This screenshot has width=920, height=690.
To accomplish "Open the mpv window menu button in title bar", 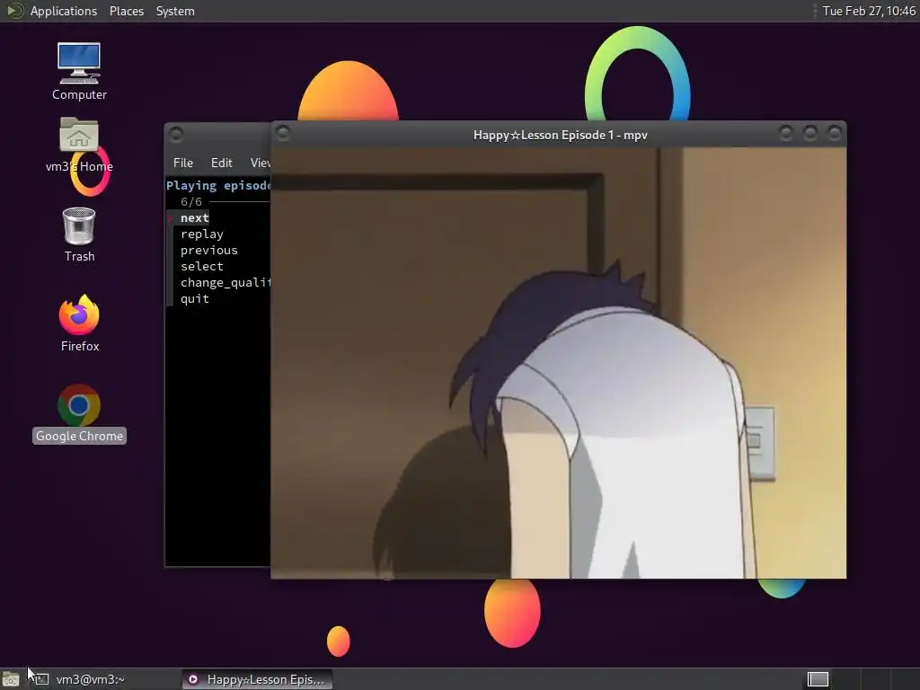I will pos(283,133).
